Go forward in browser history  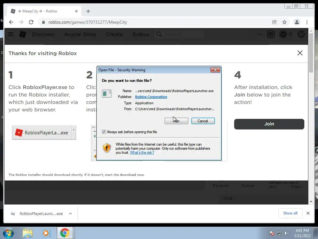(21, 22)
